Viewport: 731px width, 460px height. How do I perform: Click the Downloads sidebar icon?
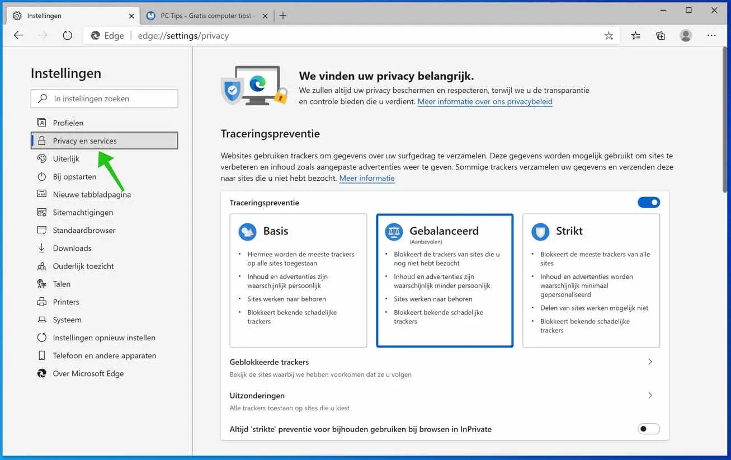[x=41, y=248]
